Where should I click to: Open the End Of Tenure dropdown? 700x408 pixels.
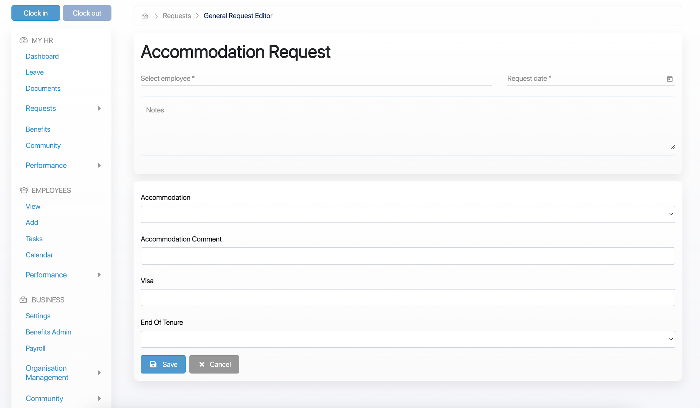click(x=408, y=339)
